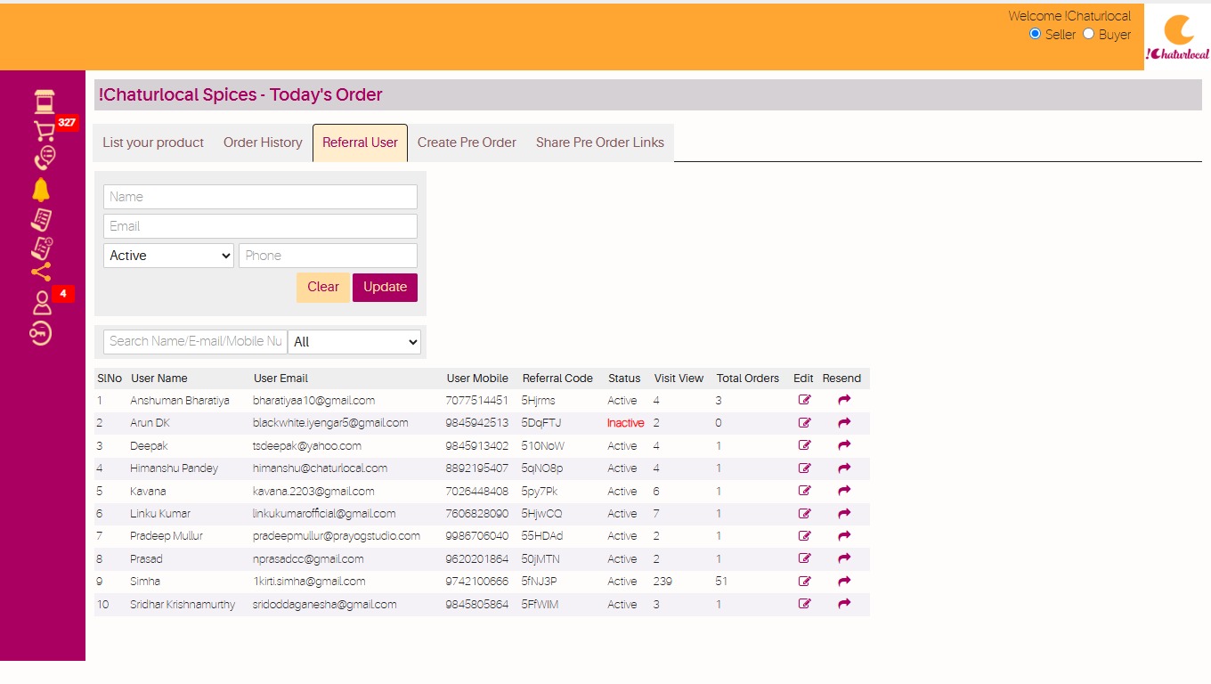Open the shopping cart with 327 badge
The width and height of the screenshot is (1211, 684).
pos(43,131)
